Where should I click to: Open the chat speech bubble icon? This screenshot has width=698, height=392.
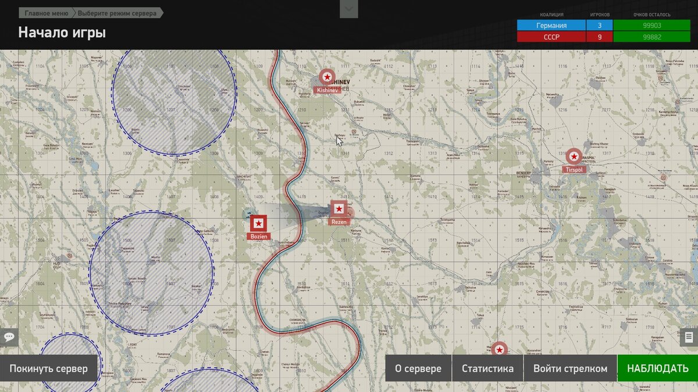9,337
